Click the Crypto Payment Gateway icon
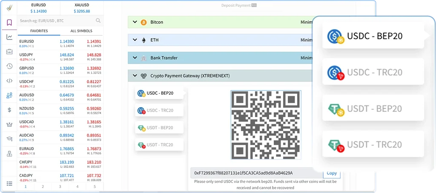 coord(143,76)
